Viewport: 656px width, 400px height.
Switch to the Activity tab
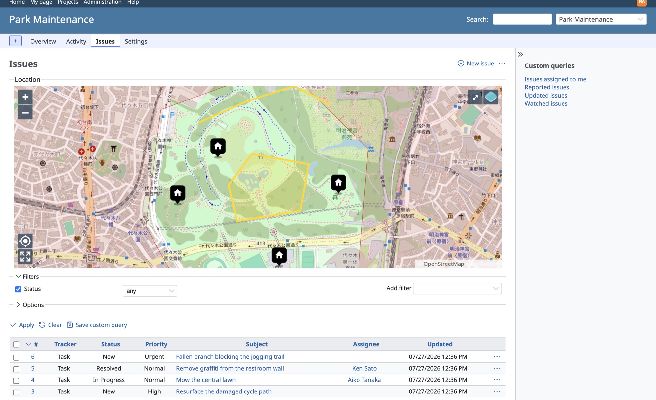(76, 41)
